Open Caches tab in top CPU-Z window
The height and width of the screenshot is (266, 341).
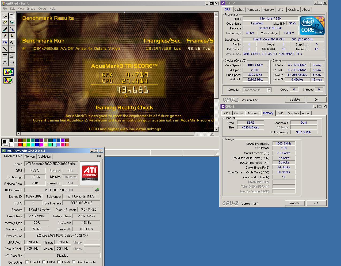tap(239, 10)
